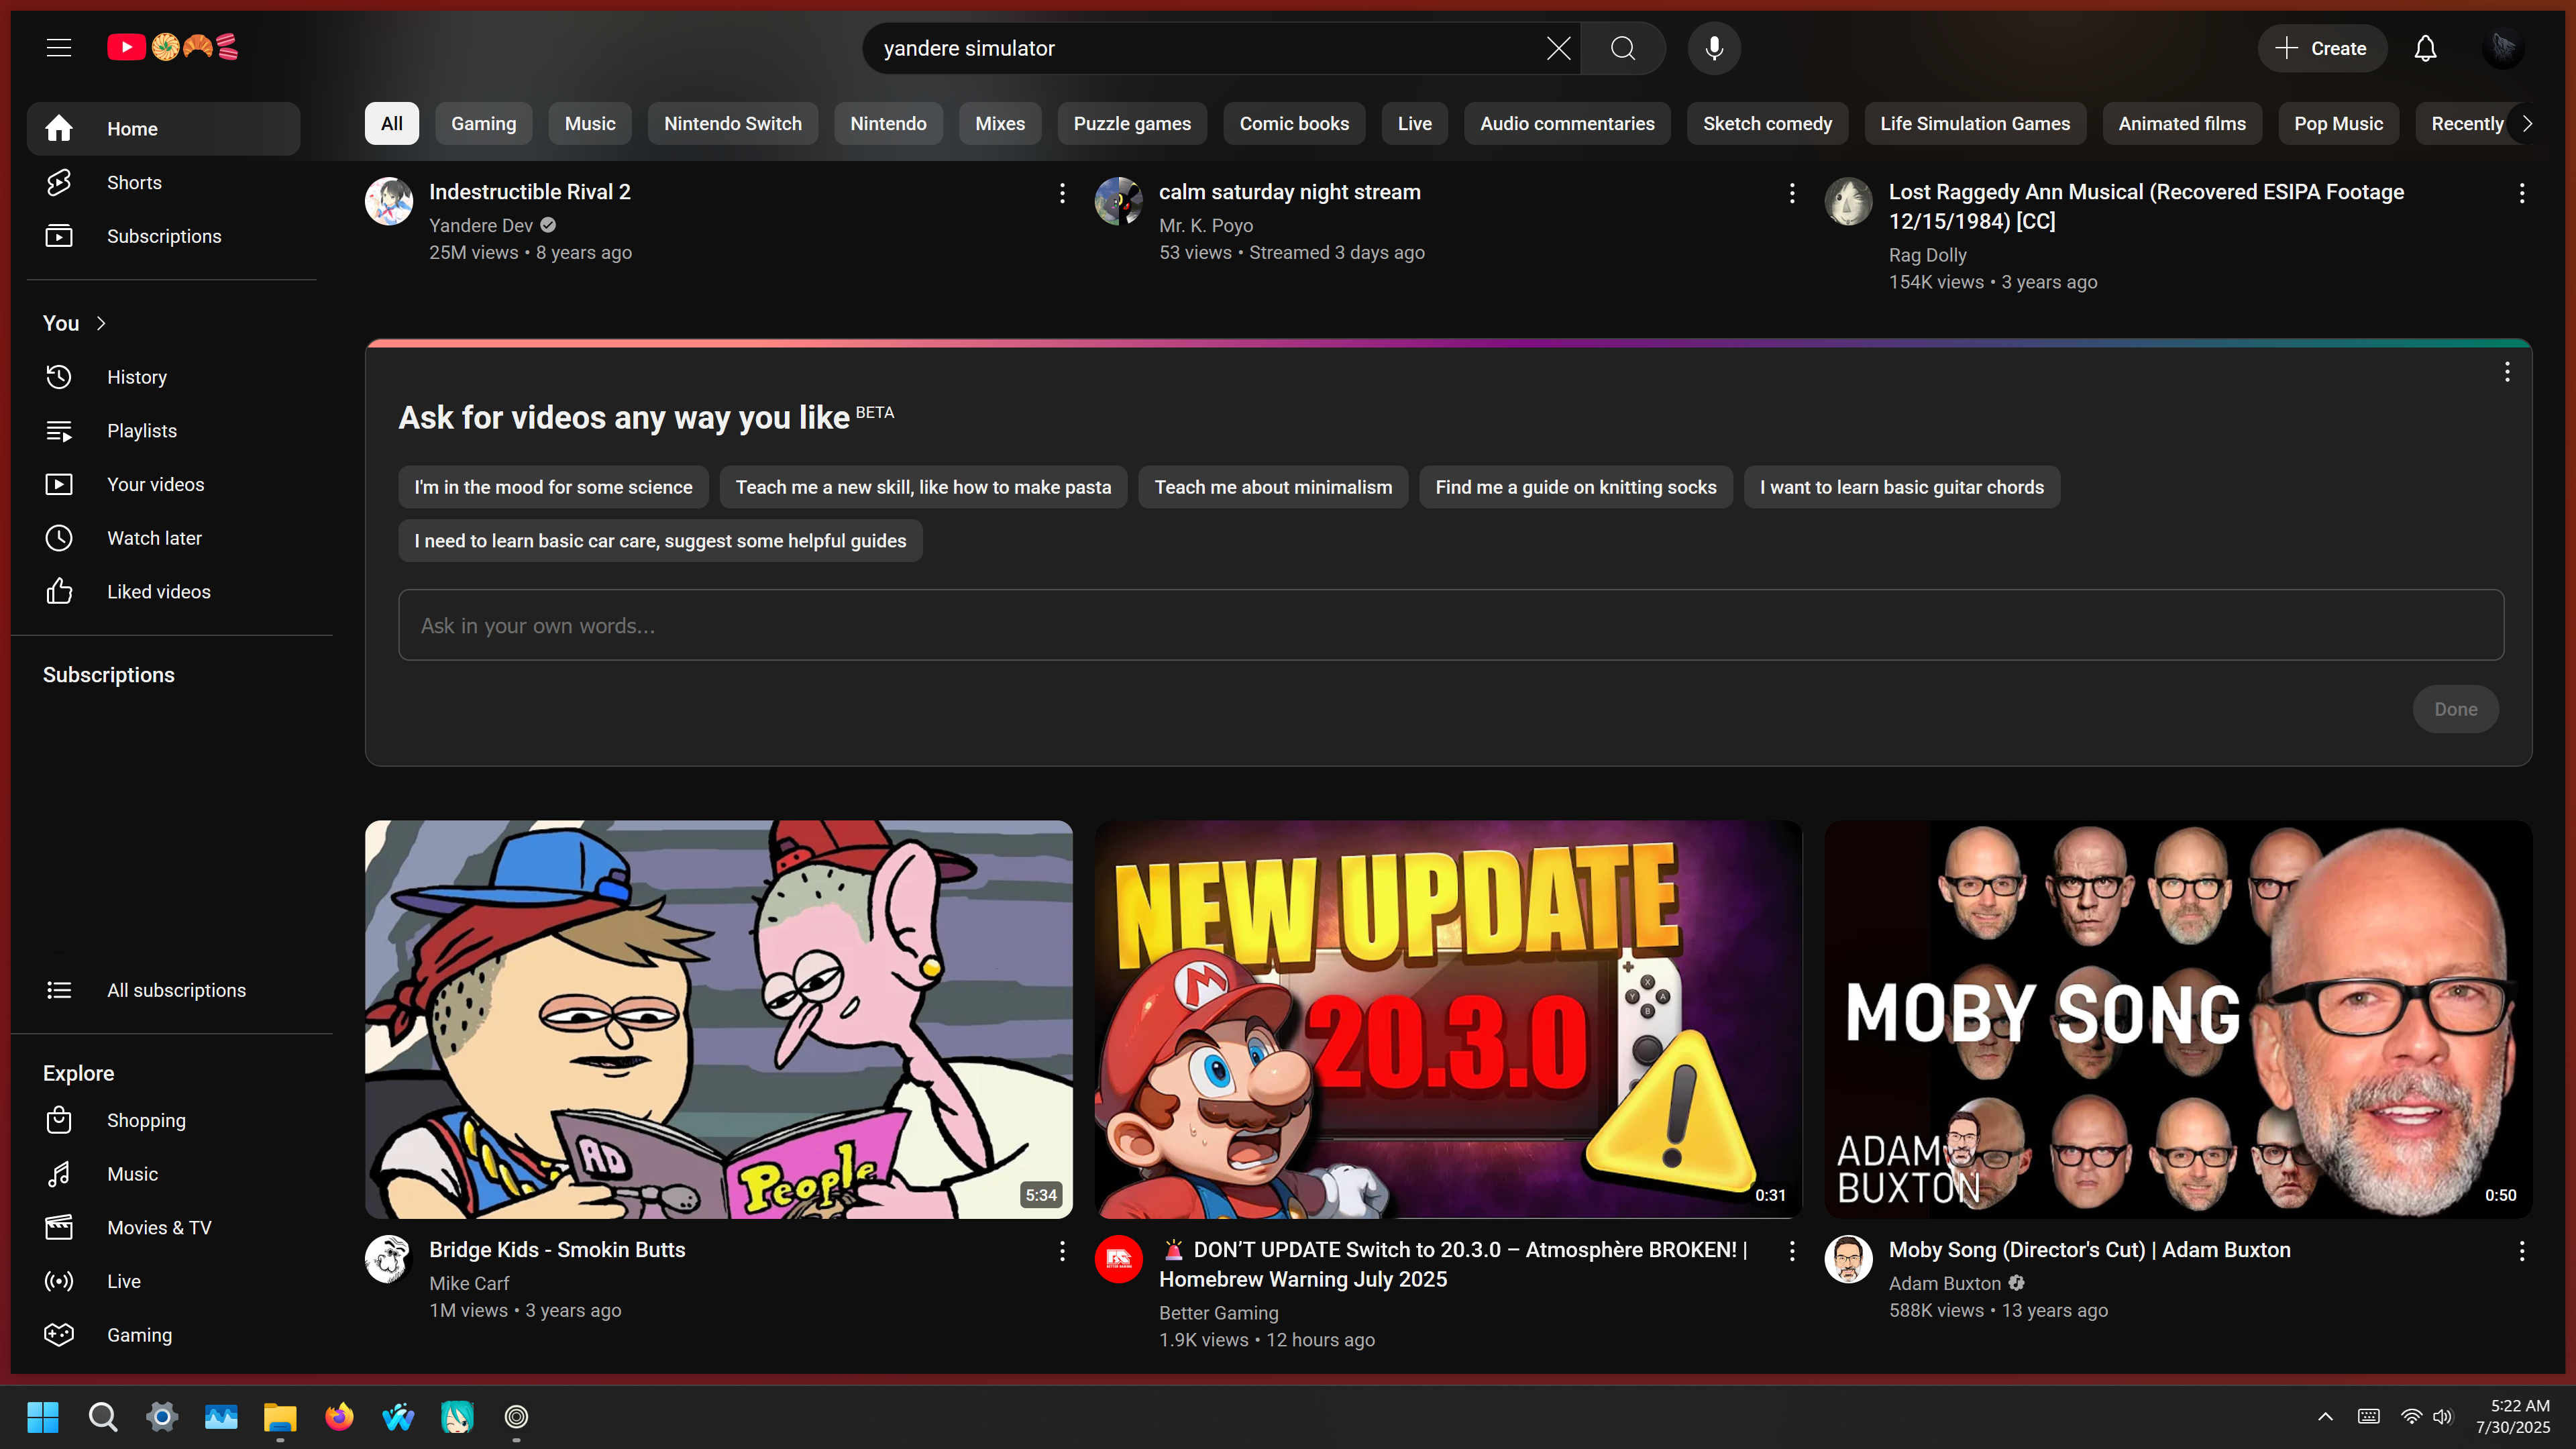Select the Comic books chip
Screen dimensions: 2576x1449
tap(1294, 124)
